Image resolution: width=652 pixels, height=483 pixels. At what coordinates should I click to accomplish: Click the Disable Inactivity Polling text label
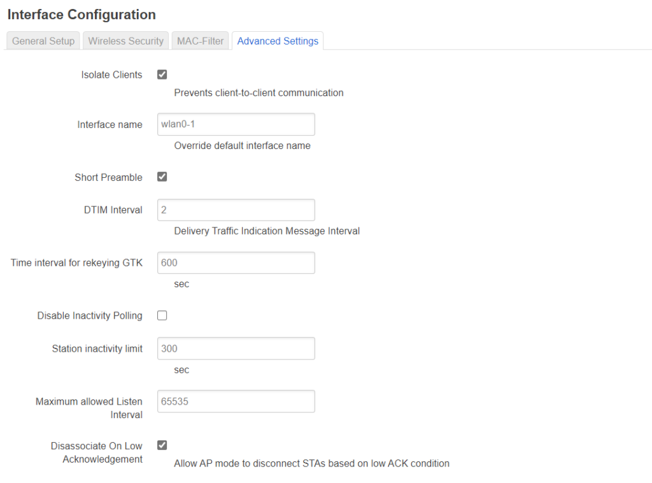coord(90,315)
